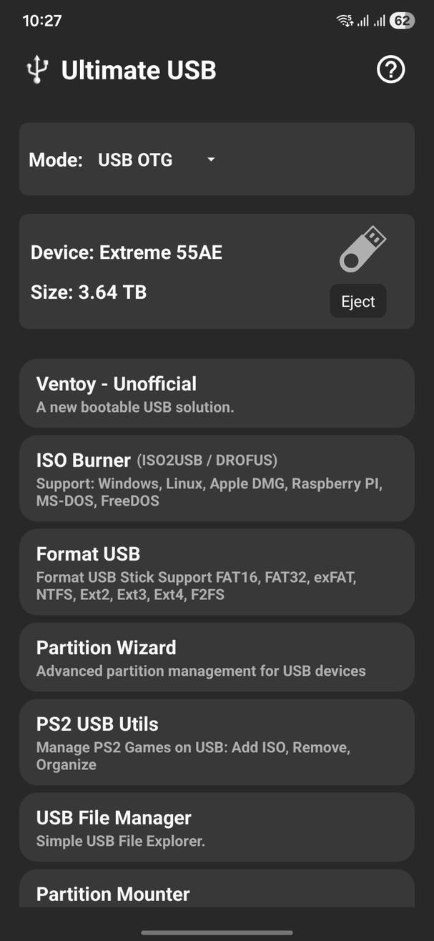Launch PS2 USB Utils

[217, 742]
